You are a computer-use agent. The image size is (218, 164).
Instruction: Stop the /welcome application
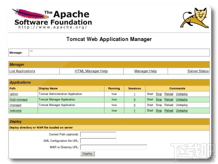pyautogui.click(x=159, y=111)
